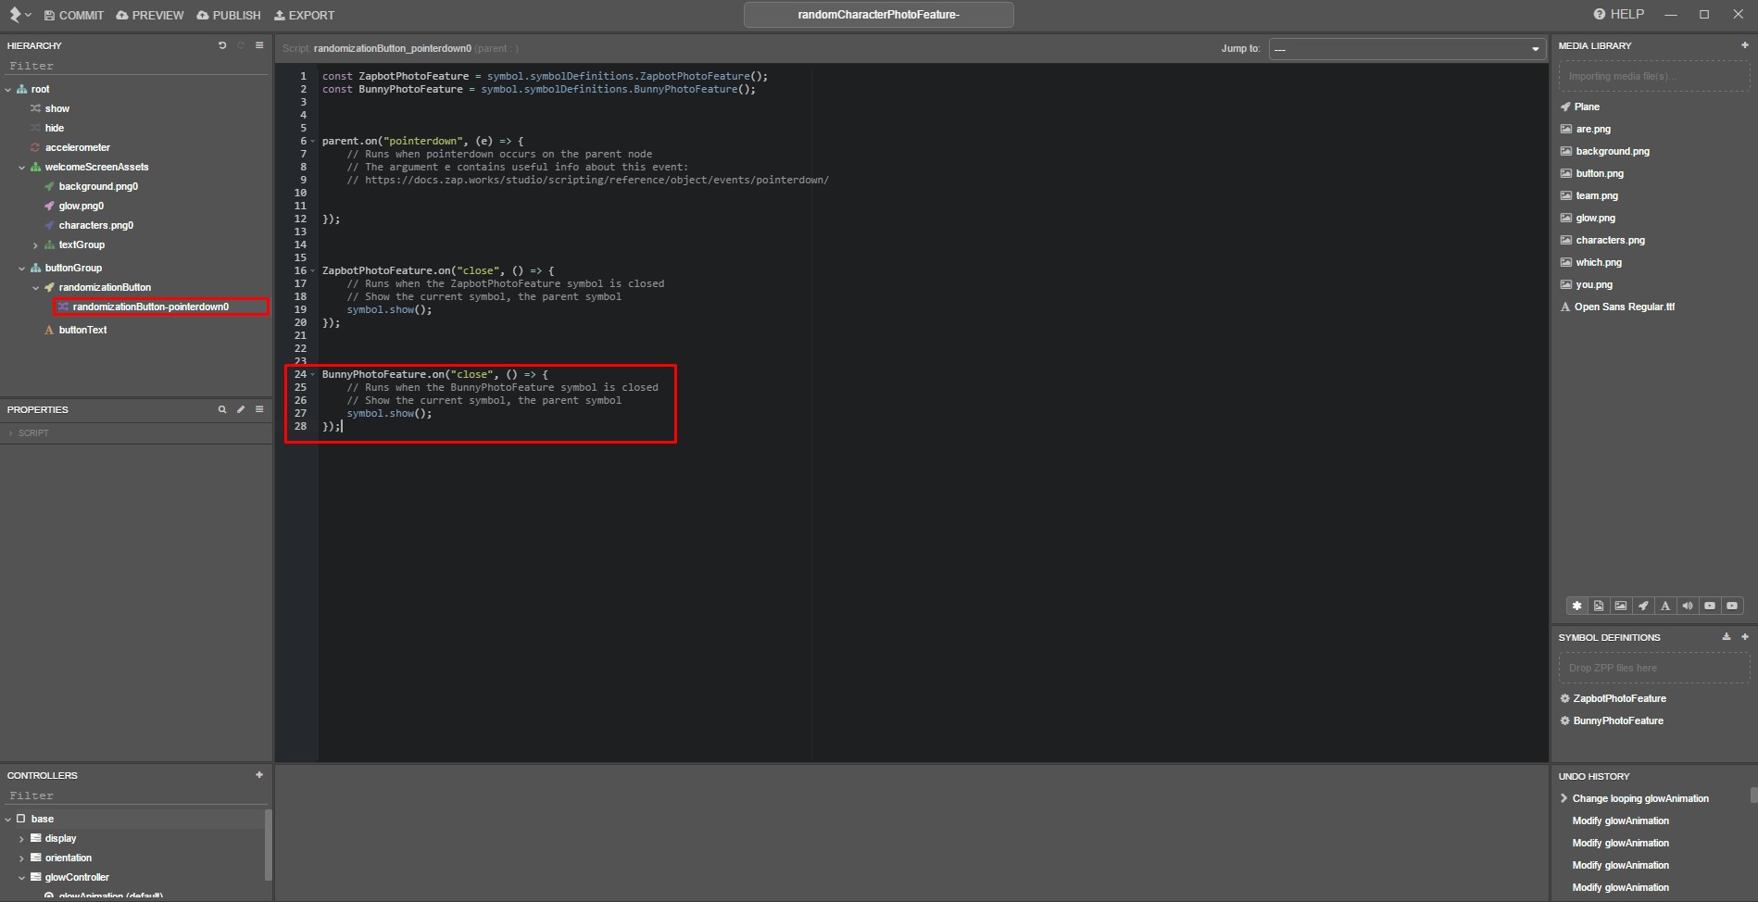Collapse the root node
This screenshot has height=902, width=1758.
click(x=8, y=89)
